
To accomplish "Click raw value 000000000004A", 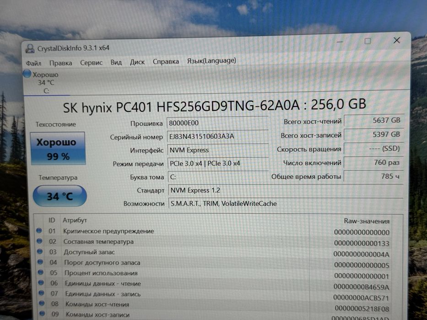I will [362, 254].
